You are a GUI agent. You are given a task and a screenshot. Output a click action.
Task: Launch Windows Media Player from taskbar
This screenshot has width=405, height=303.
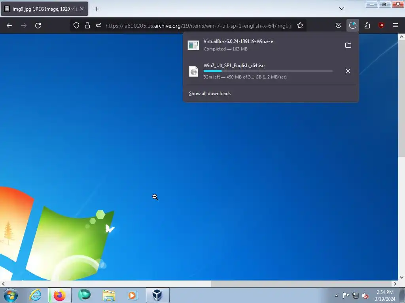(133, 295)
